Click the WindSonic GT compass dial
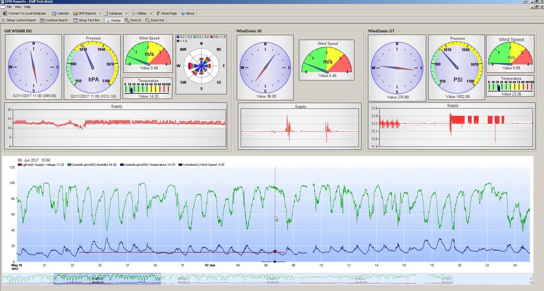544x291 pixels. (397, 68)
